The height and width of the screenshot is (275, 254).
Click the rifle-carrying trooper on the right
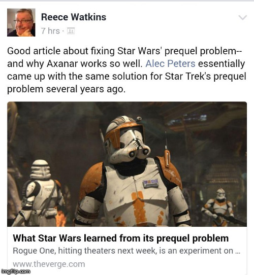[x=220, y=207]
